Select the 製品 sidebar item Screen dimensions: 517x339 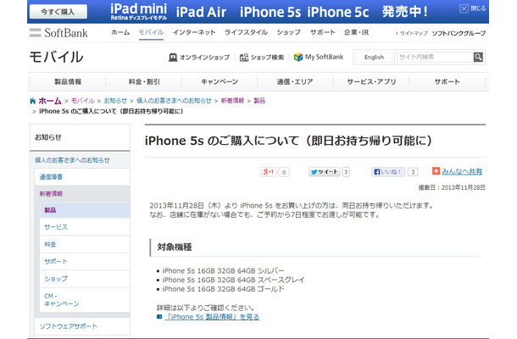(x=85, y=210)
